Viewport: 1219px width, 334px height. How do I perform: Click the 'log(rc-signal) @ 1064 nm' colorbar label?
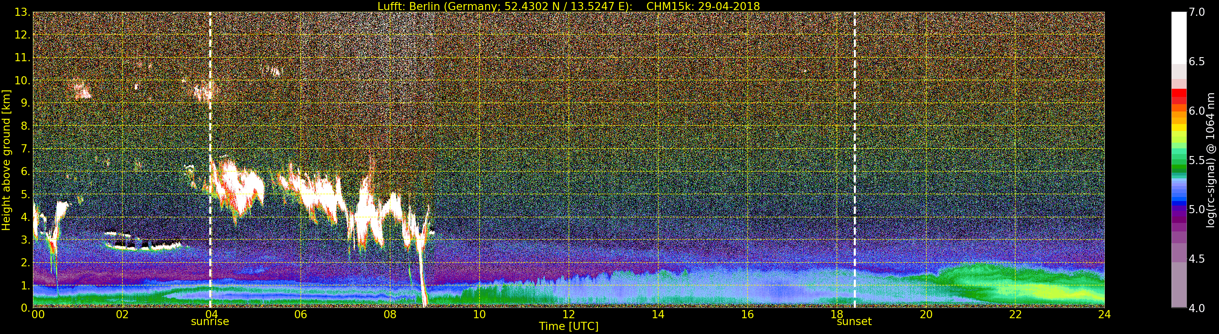1210,160
